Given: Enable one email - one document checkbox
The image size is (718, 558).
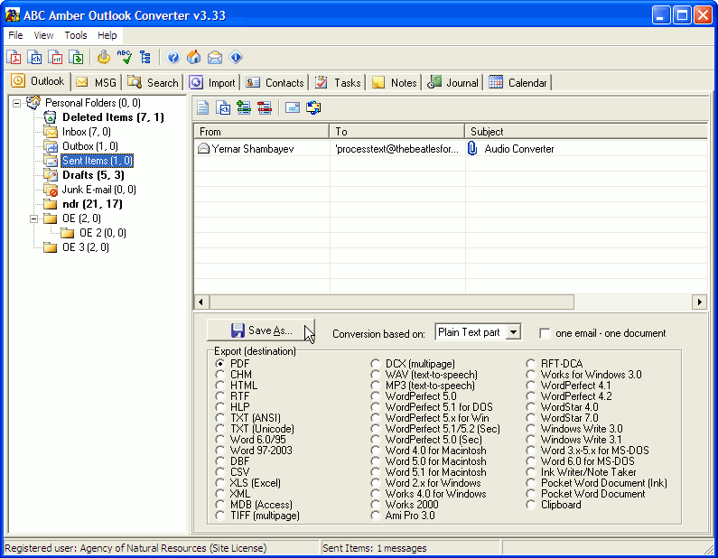Looking at the screenshot, I should coord(545,333).
